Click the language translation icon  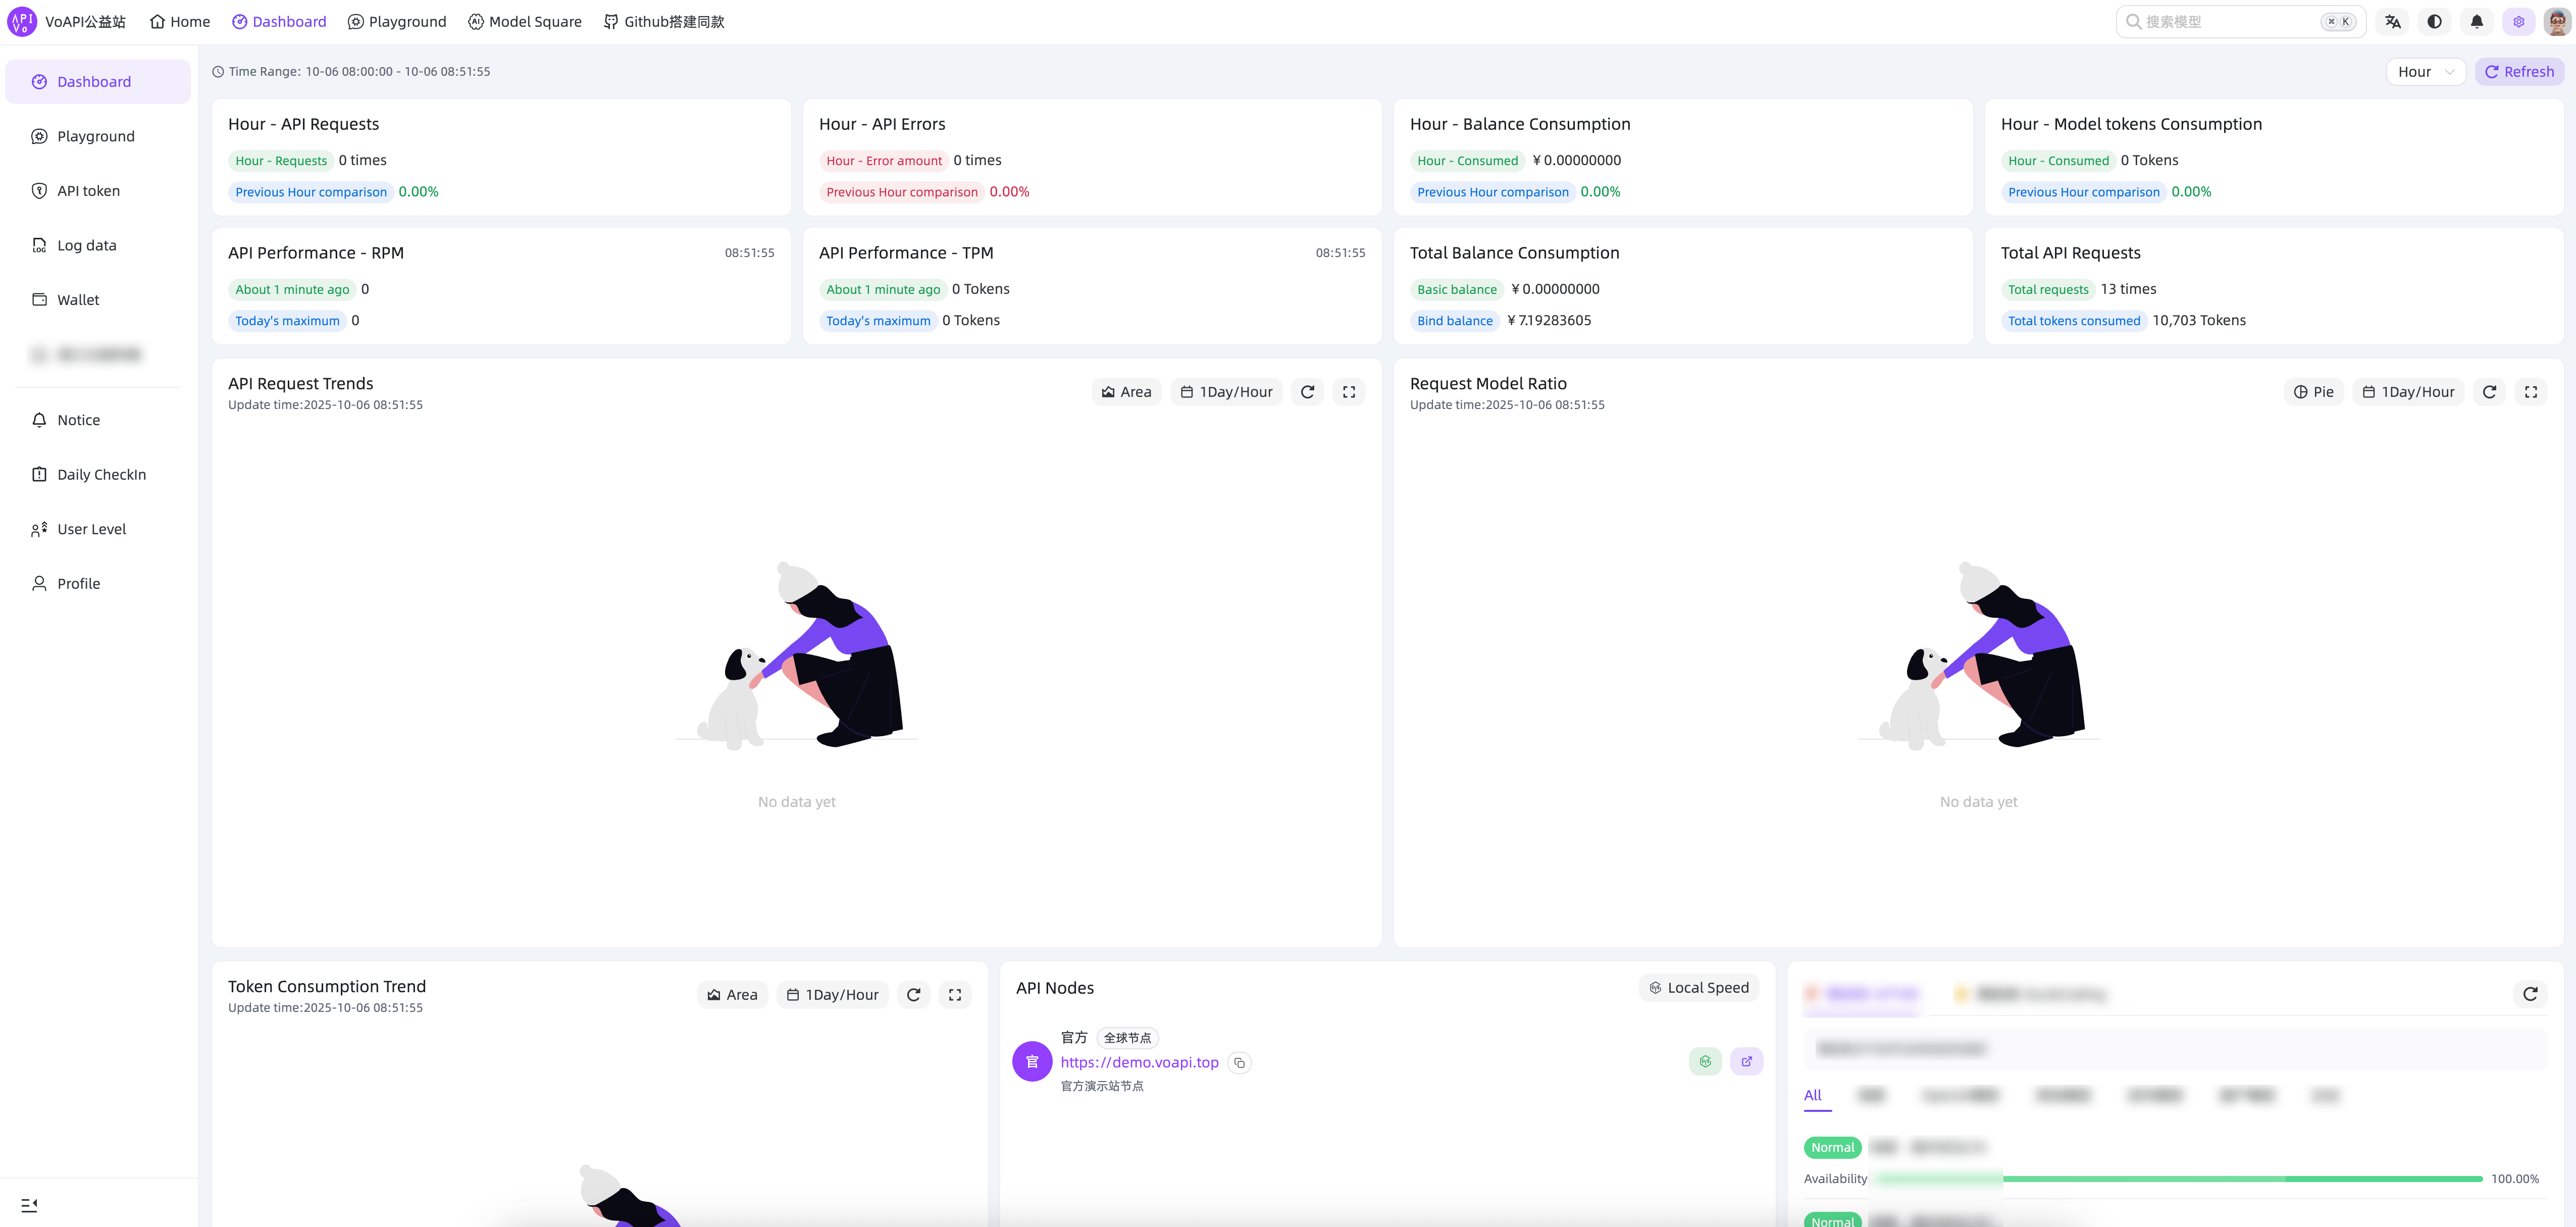pos(2392,22)
